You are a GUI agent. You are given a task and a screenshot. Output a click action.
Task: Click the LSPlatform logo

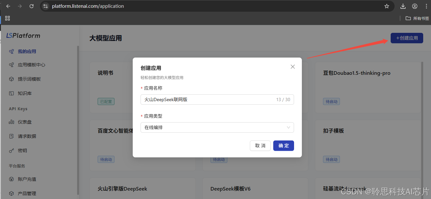pos(23,35)
